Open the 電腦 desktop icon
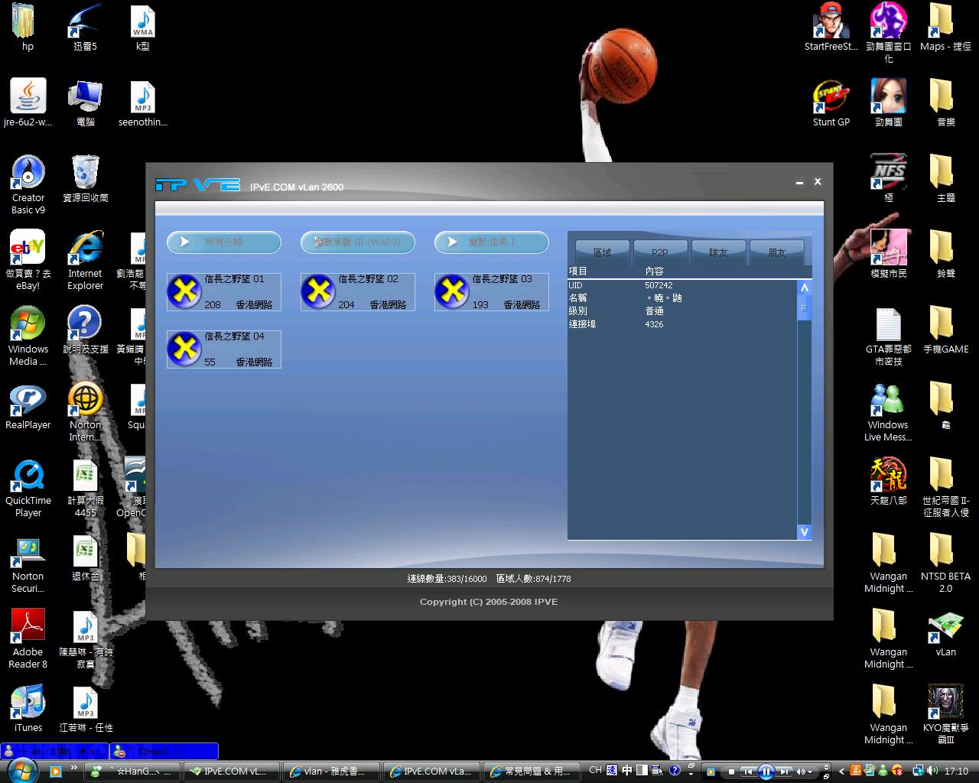The width and height of the screenshot is (979, 783). [85, 103]
